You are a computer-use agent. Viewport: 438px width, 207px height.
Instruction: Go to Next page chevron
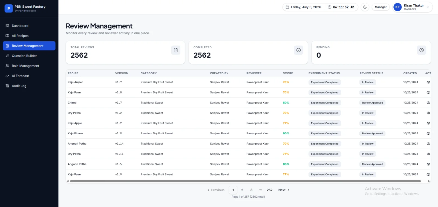point(288,190)
